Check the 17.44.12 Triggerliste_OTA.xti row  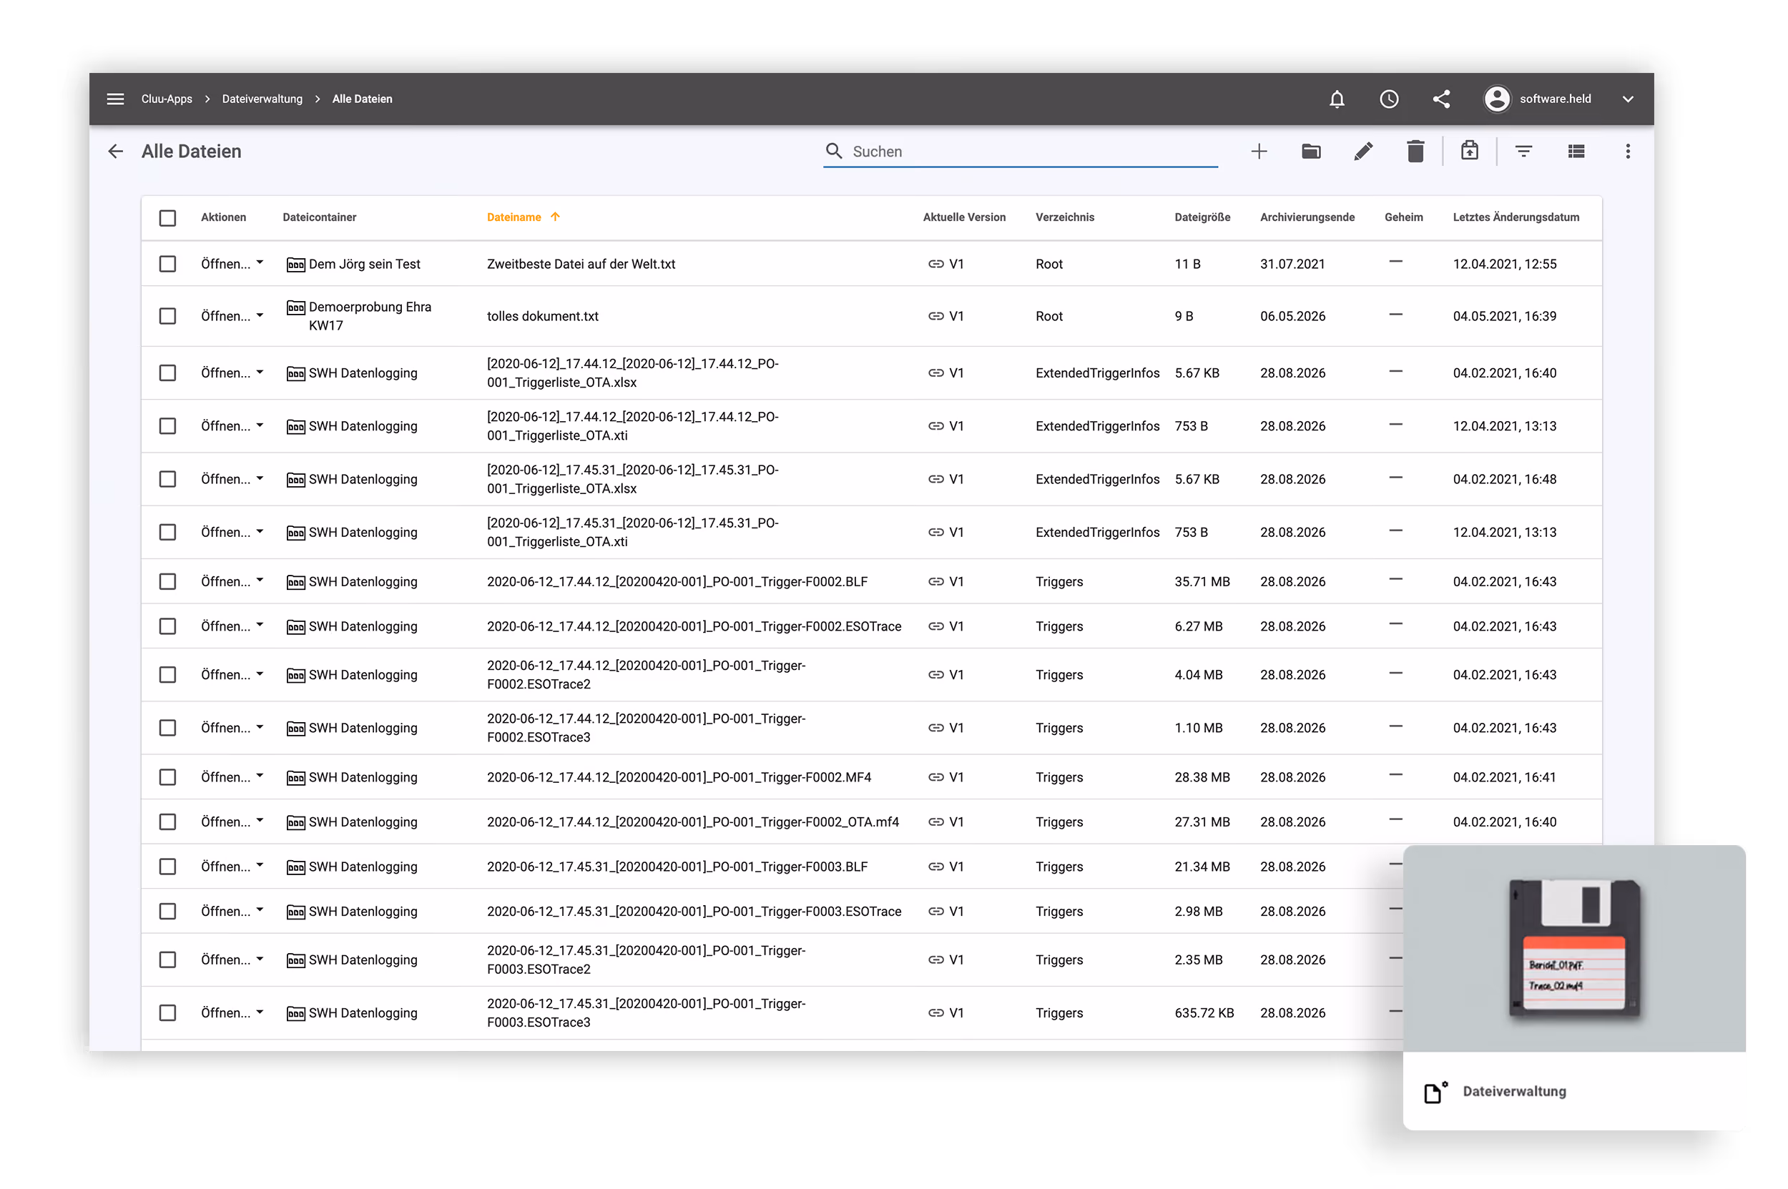167,426
